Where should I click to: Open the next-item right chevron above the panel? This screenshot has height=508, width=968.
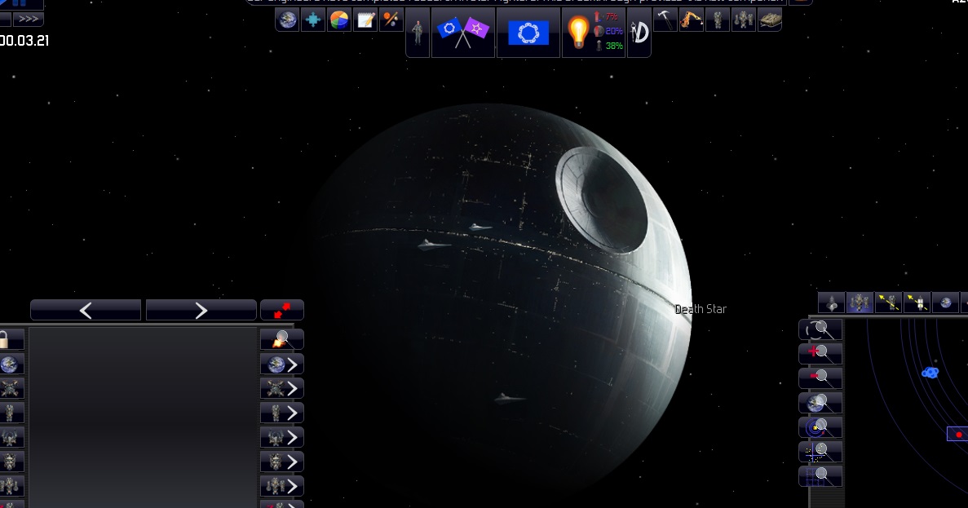pos(201,310)
